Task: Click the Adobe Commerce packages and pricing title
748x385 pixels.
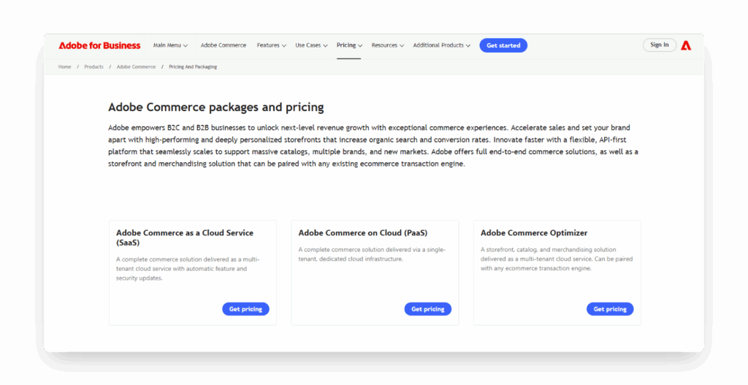Action: coord(216,107)
